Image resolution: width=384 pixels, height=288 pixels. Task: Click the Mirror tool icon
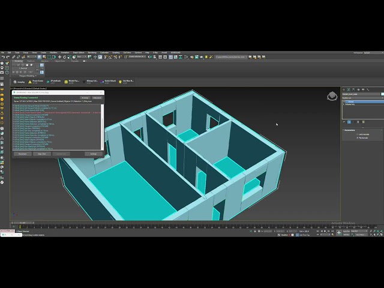(149, 57)
